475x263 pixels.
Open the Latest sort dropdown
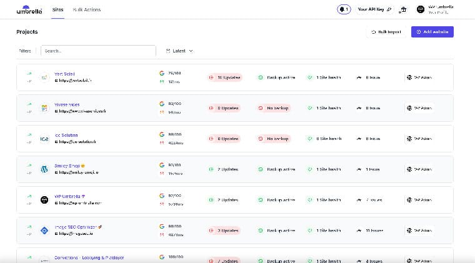pos(179,51)
